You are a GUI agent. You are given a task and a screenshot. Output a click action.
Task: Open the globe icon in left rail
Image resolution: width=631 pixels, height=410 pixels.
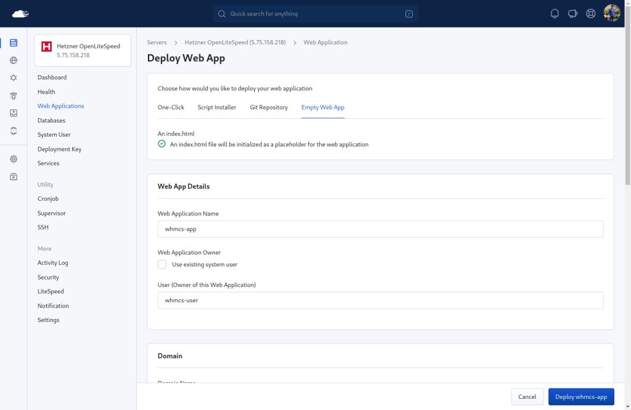14,60
